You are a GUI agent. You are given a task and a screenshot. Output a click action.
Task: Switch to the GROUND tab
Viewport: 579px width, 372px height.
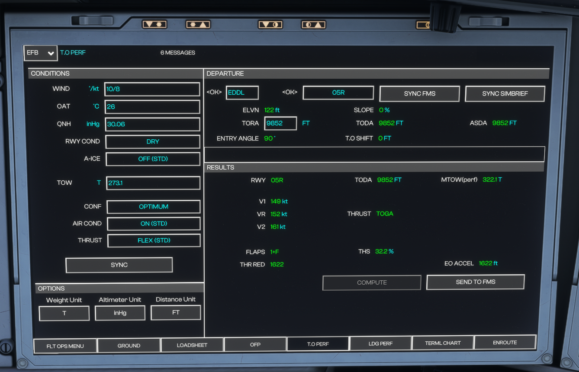click(x=129, y=345)
